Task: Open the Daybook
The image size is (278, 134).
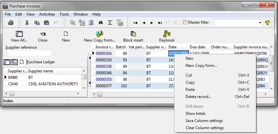Action: point(167,36)
